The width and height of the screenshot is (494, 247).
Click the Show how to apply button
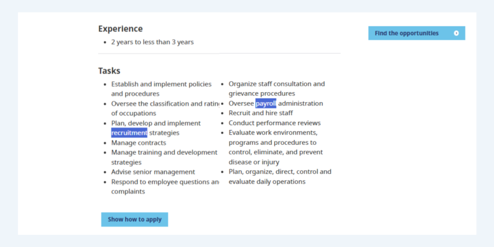click(134, 220)
